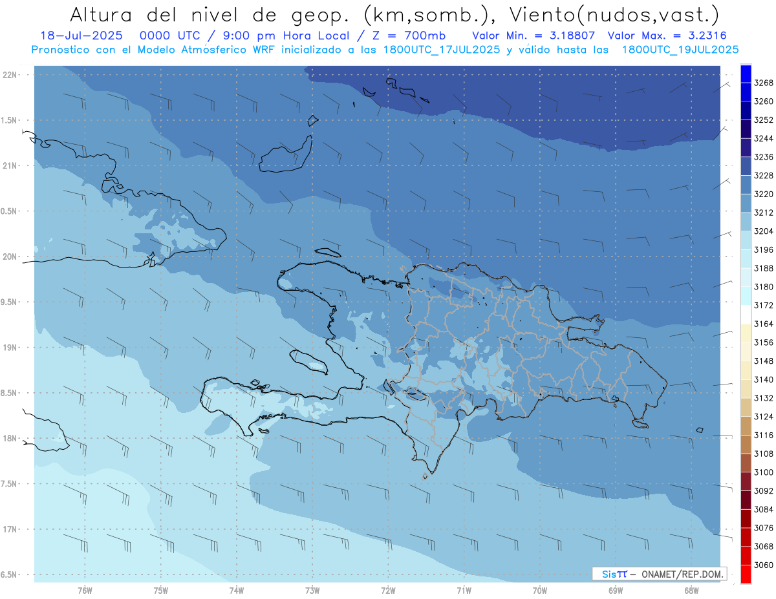Click the SisTT ONAMET/REP.DOM. credit box
This screenshot has height=599, width=776.
coord(659,574)
